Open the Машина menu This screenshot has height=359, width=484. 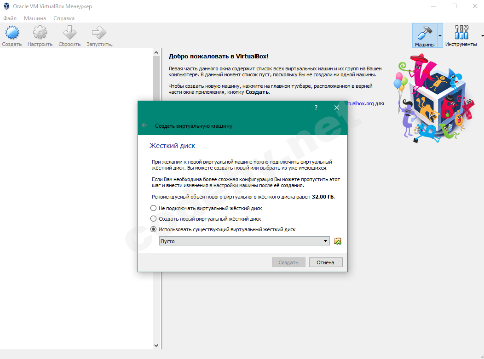pyautogui.click(x=35, y=18)
